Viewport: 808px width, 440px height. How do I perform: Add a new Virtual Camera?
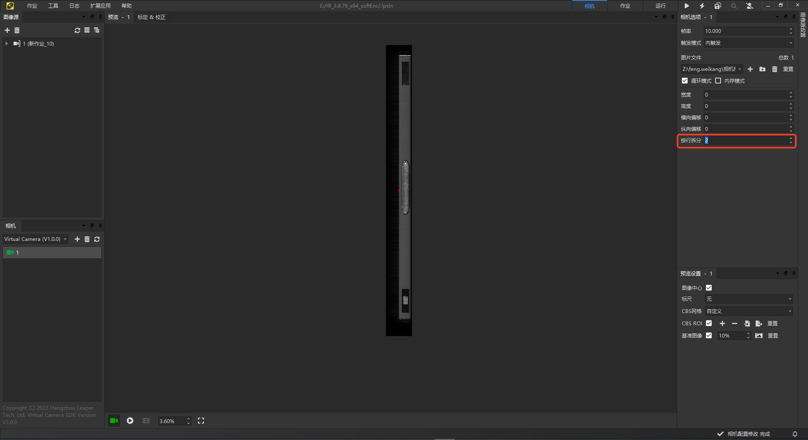(x=77, y=239)
